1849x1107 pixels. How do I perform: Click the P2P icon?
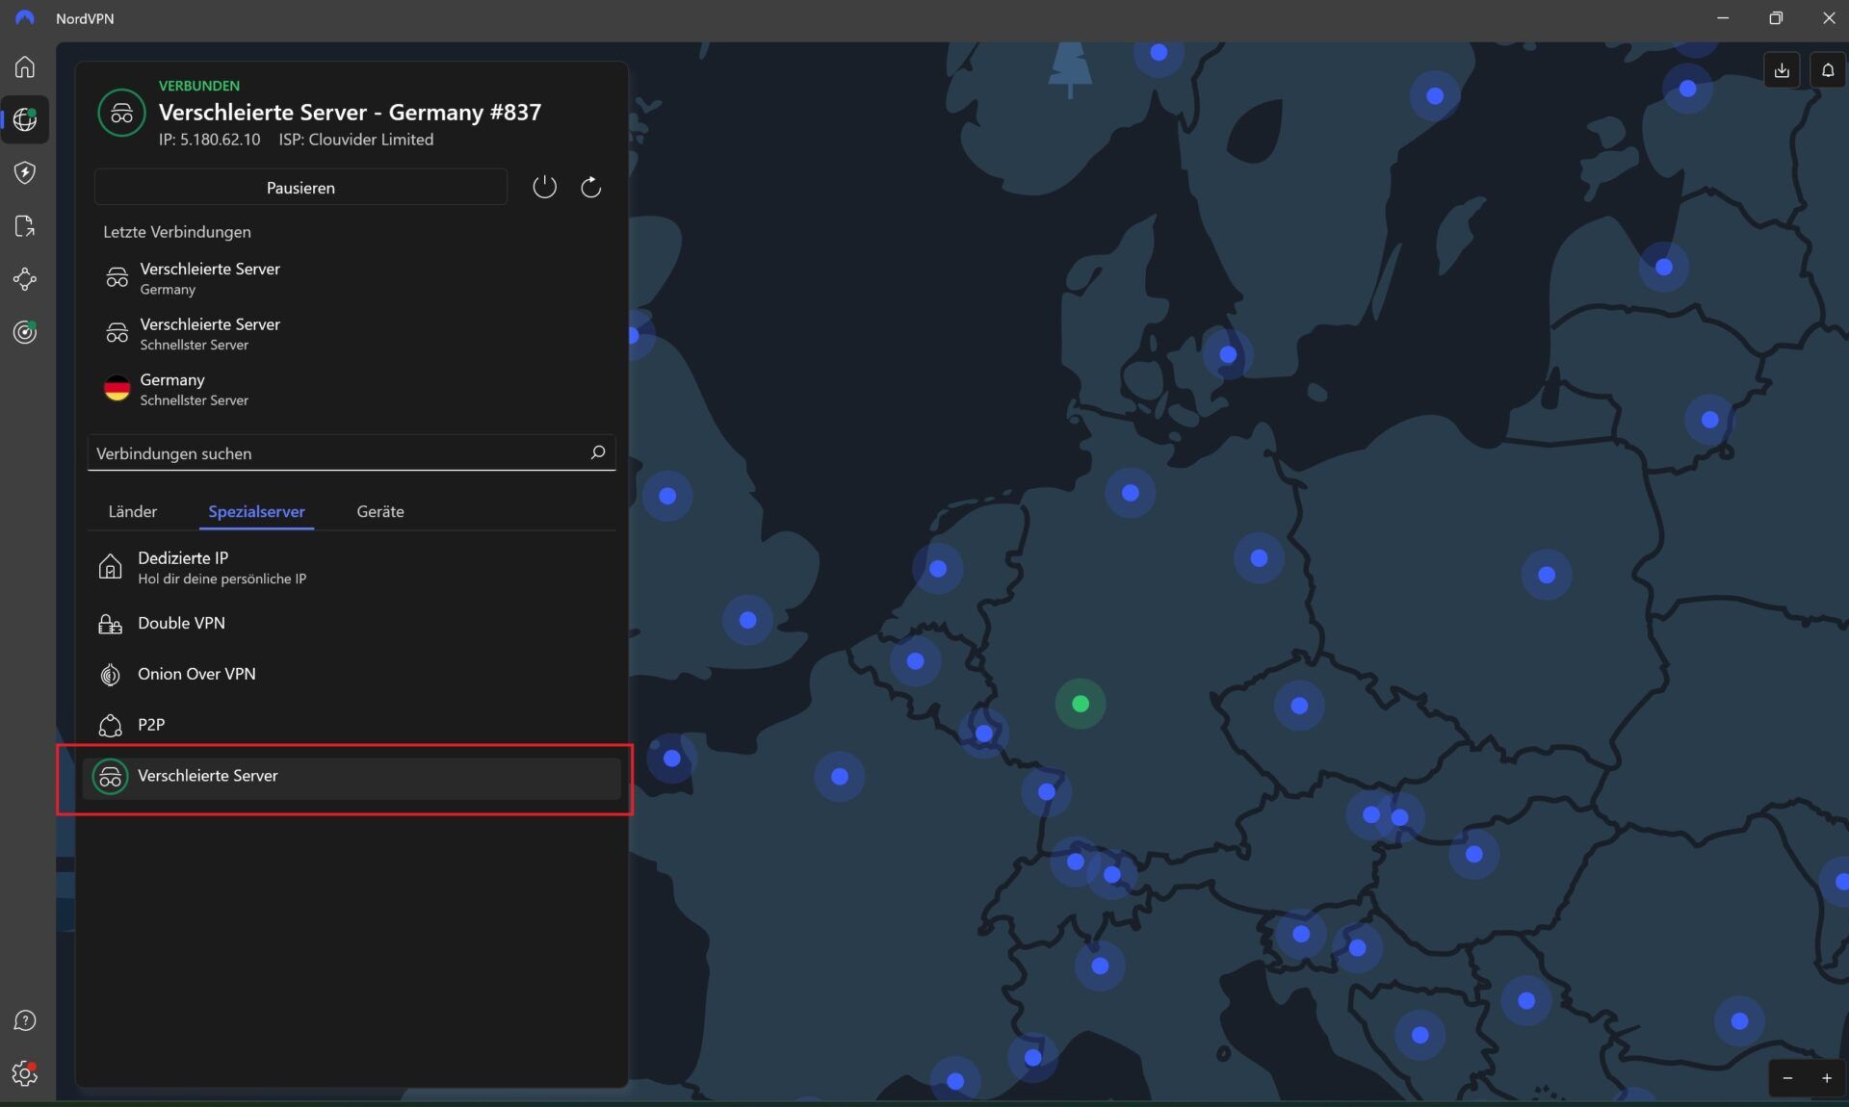coord(111,725)
